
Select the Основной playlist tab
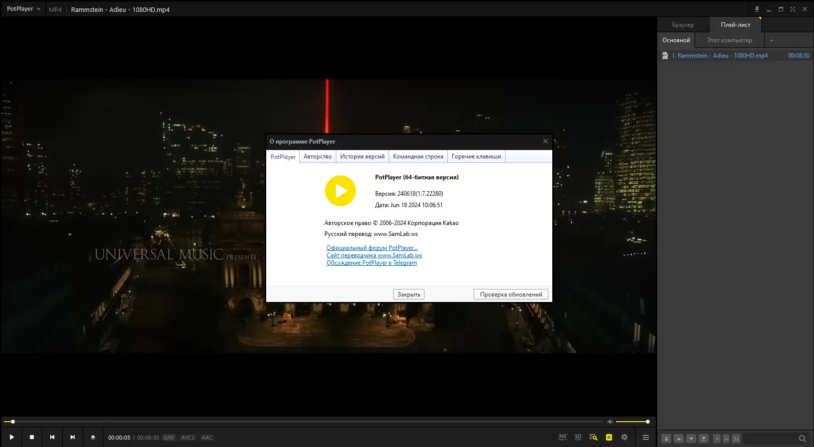[x=676, y=40]
